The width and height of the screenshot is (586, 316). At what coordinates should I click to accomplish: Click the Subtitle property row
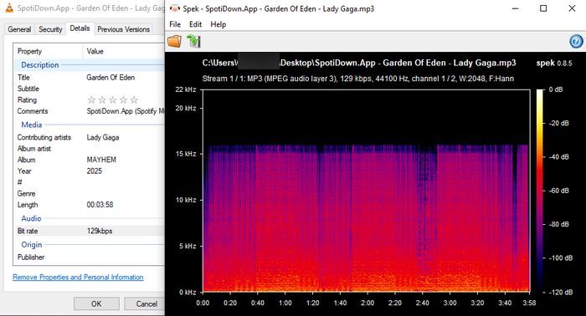(90, 89)
